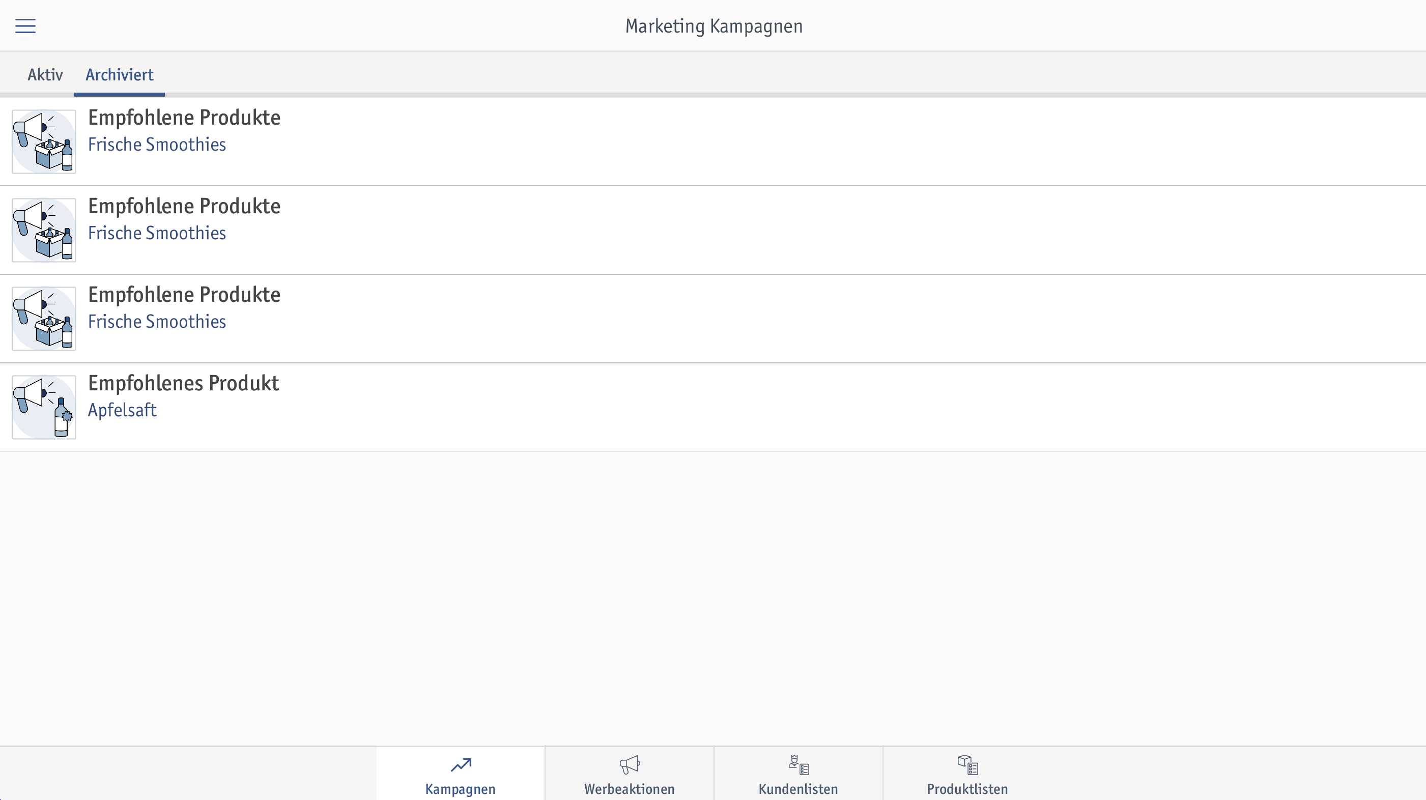Click the 'Marketing Kampagnen' header title

714,26
